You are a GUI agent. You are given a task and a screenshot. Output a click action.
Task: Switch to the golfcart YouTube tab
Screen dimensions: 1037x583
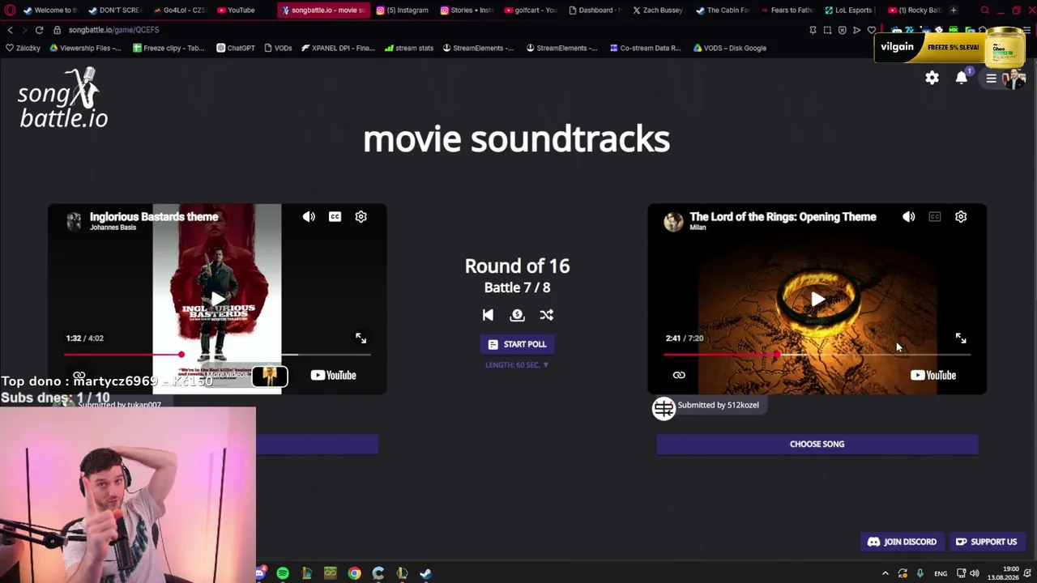(531, 11)
